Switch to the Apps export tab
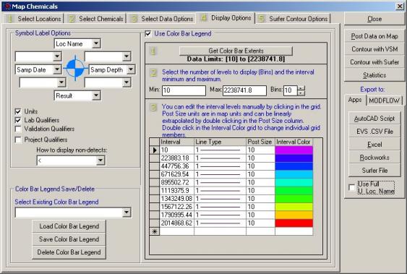This screenshot has height=274, width=407. [x=355, y=100]
